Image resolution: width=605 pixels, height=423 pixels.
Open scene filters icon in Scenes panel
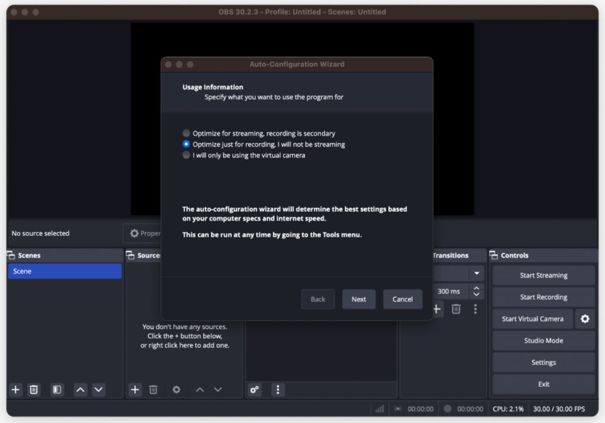pyautogui.click(x=57, y=389)
